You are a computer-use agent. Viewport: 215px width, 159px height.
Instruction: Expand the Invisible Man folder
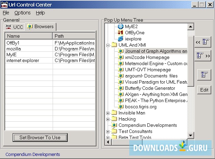click(x=108, y=113)
